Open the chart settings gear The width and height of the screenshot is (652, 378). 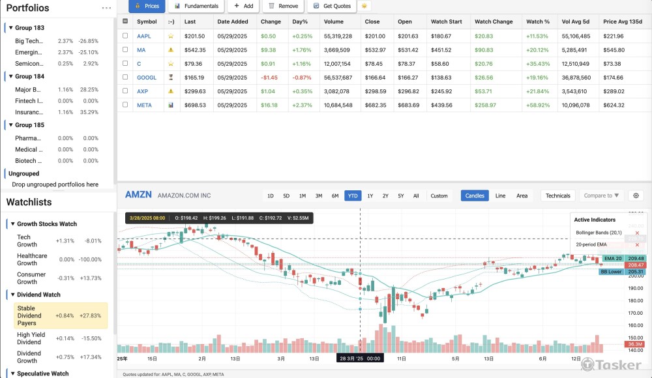636,196
